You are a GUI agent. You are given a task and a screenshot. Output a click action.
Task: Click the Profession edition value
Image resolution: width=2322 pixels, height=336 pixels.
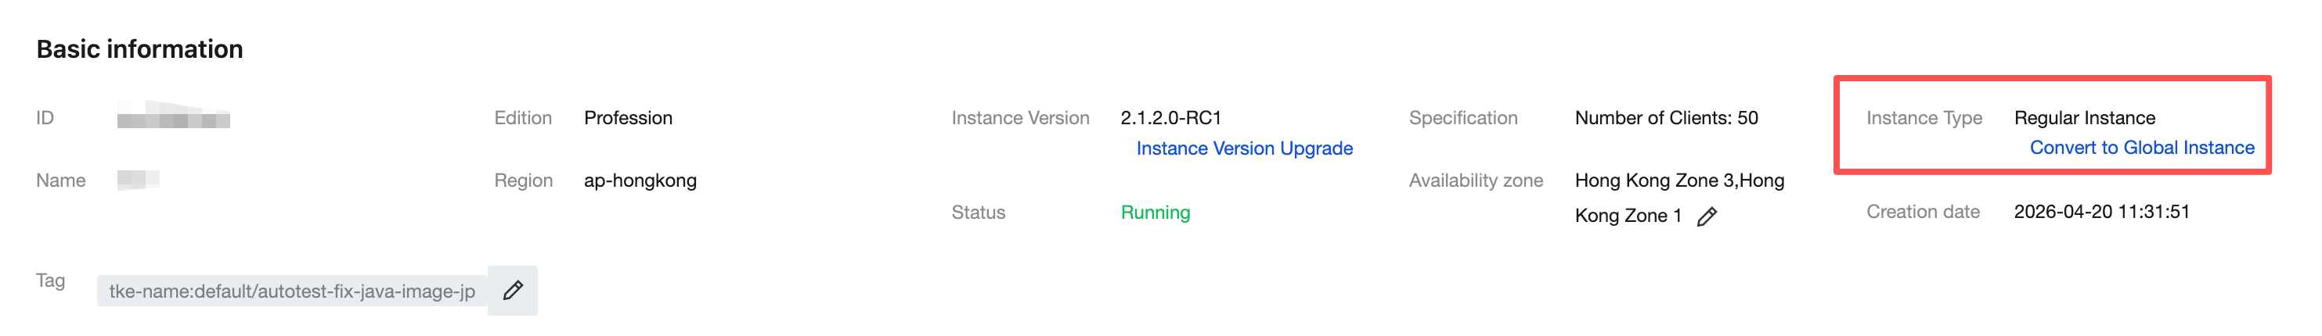click(627, 118)
